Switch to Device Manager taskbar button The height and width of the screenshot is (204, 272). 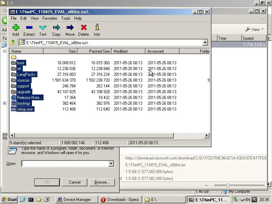pos(77,200)
